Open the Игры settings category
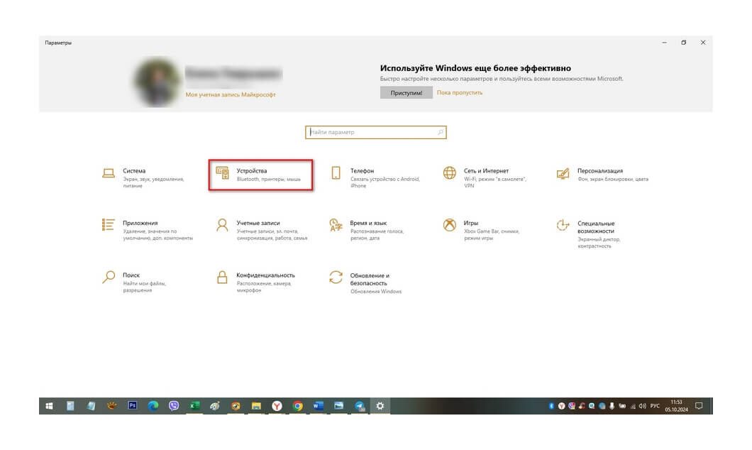The height and width of the screenshot is (450, 752). 482,230
